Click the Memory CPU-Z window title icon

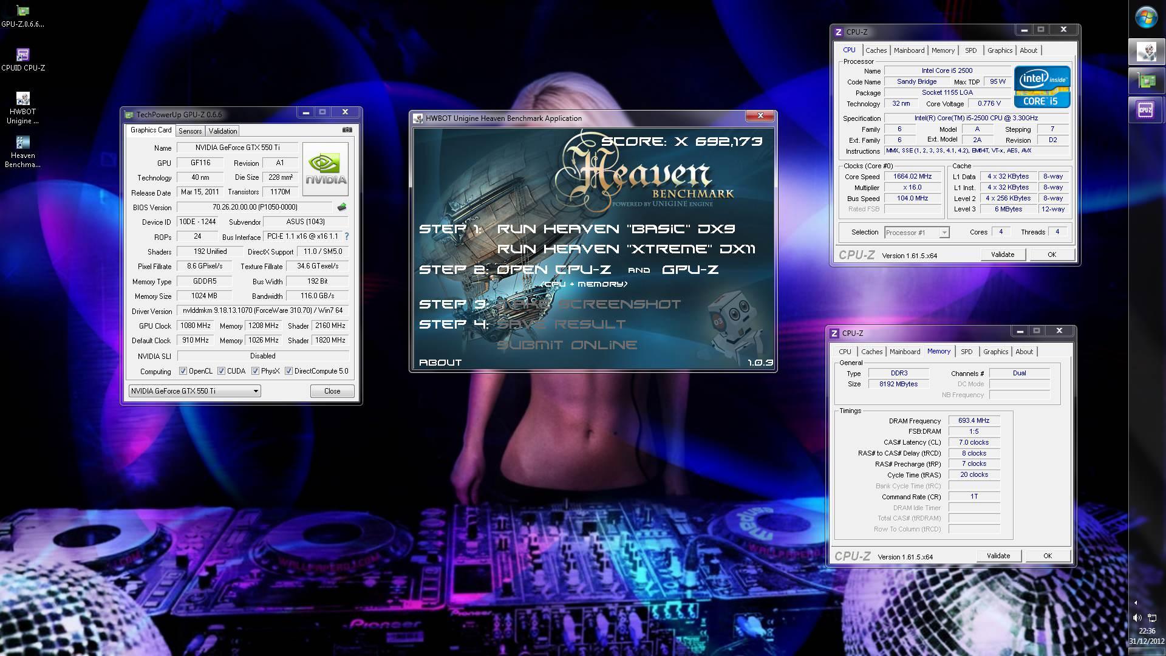834,333
